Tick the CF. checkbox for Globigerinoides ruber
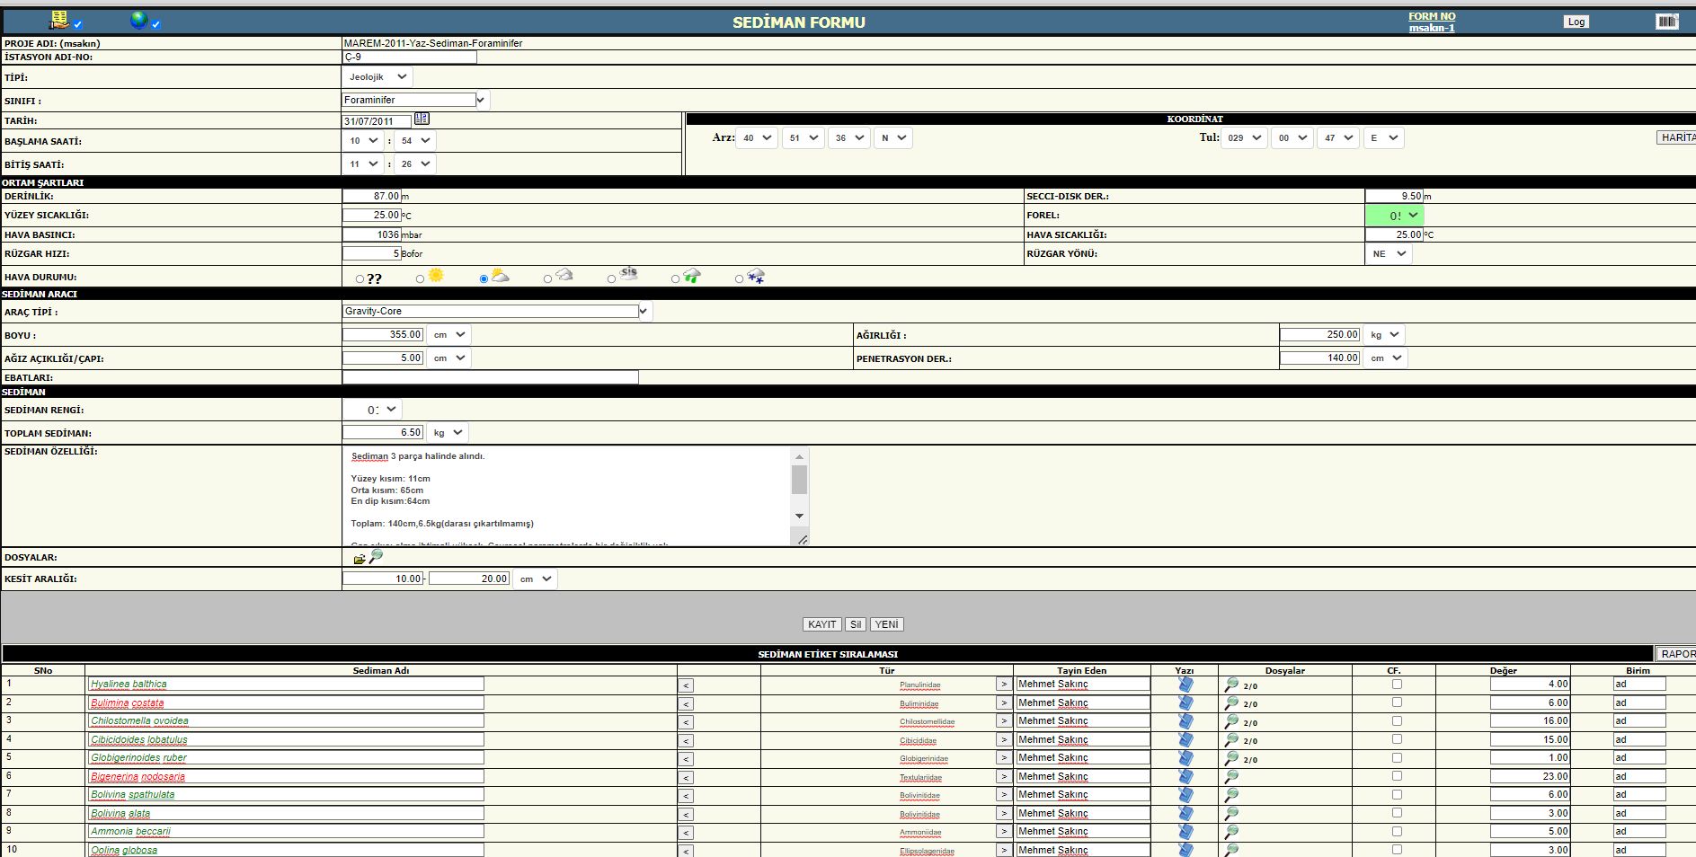This screenshot has width=1696, height=857. point(1397,757)
